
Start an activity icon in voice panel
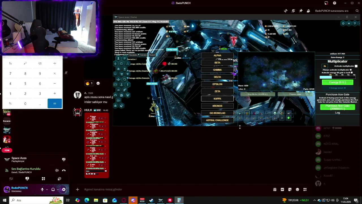(43, 179)
